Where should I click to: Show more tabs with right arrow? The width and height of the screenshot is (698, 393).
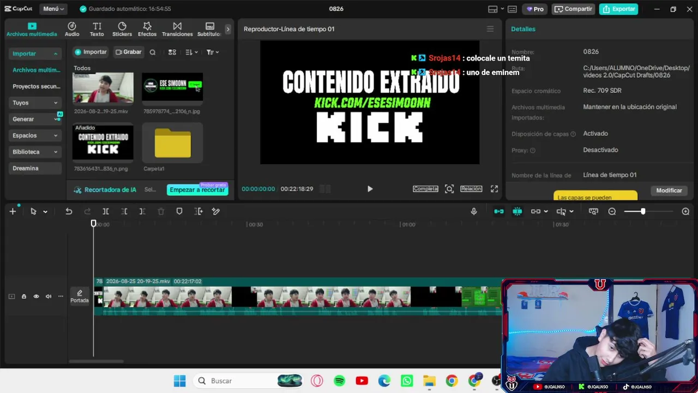pos(228,29)
